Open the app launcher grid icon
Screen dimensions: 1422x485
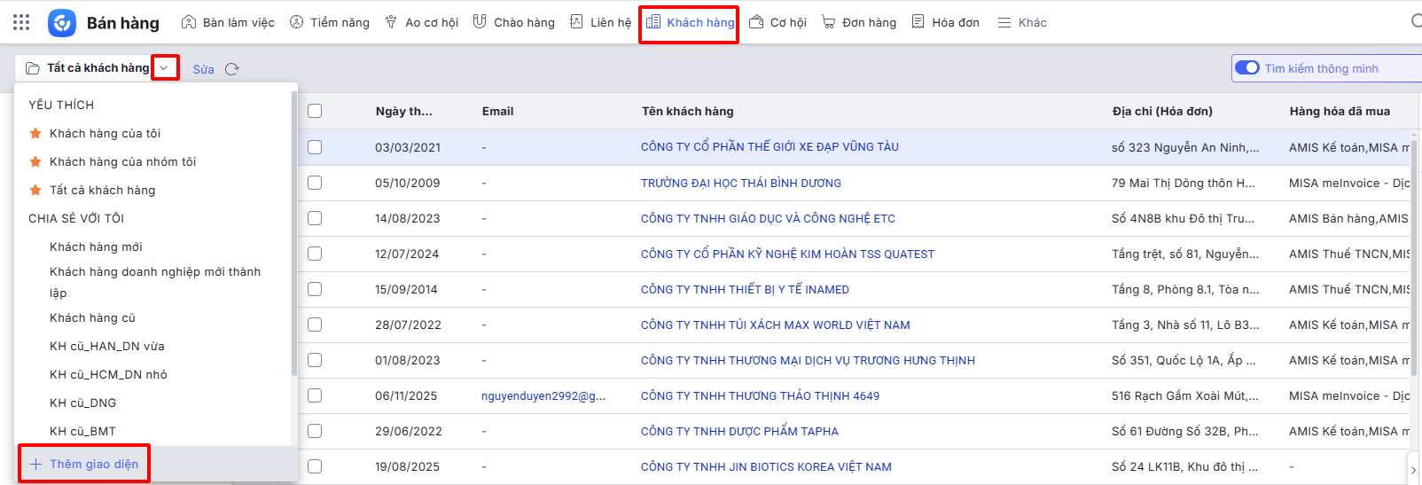tap(21, 22)
